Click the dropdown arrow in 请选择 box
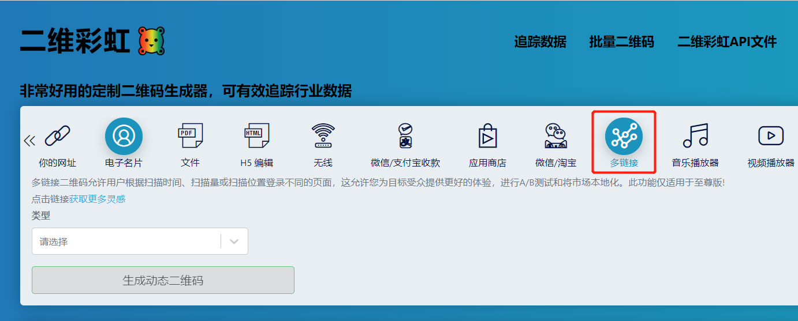 234,241
